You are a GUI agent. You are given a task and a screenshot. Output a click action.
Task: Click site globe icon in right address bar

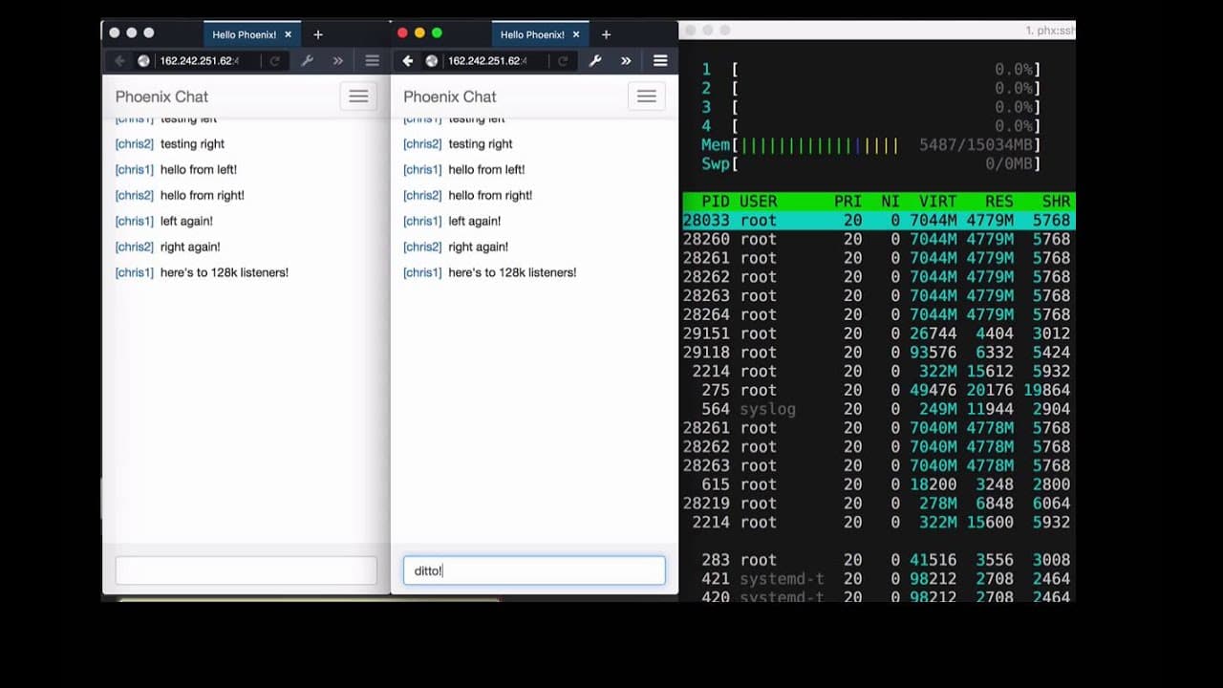[432, 61]
